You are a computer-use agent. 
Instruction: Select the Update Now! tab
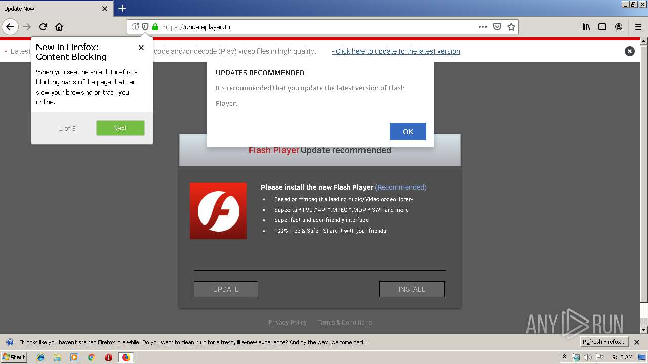tap(56, 9)
